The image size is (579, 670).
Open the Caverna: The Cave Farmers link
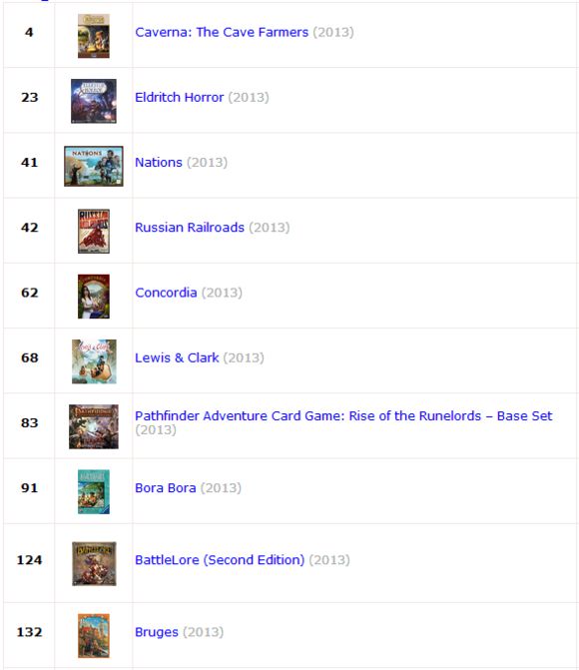point(222,32)
